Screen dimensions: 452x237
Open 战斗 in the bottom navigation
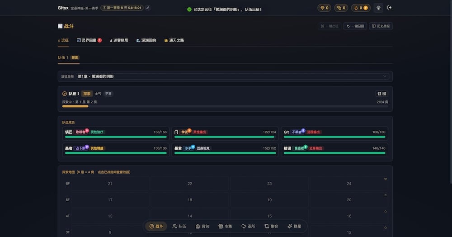(156, 226)
